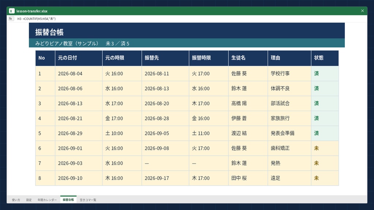Click the fx function icon
This screenshot has width=374, height=210.
[11, 19]
